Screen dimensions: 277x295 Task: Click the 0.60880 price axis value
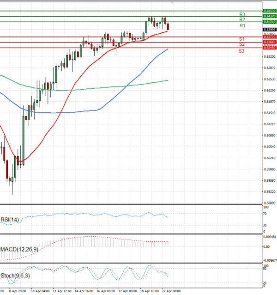pos(270,135)
